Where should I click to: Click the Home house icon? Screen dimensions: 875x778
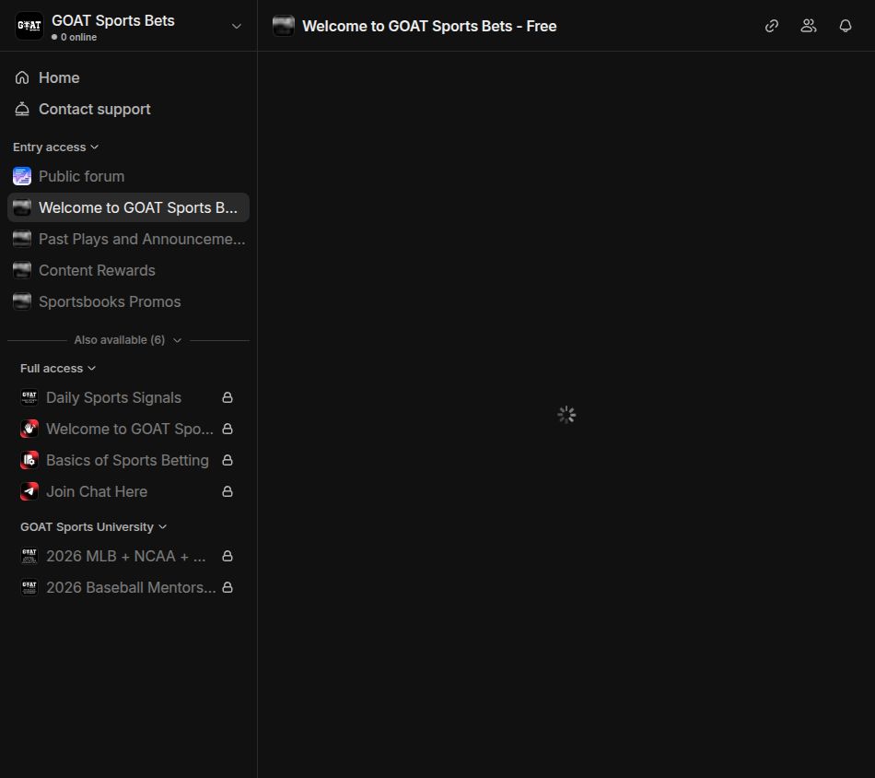tap(22, 77)
